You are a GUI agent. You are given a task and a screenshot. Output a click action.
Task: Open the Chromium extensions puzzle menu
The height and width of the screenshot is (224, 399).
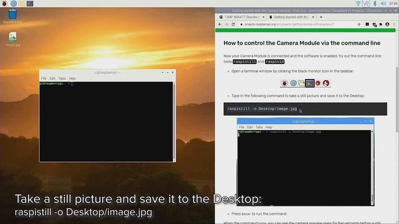pos(381,24)
